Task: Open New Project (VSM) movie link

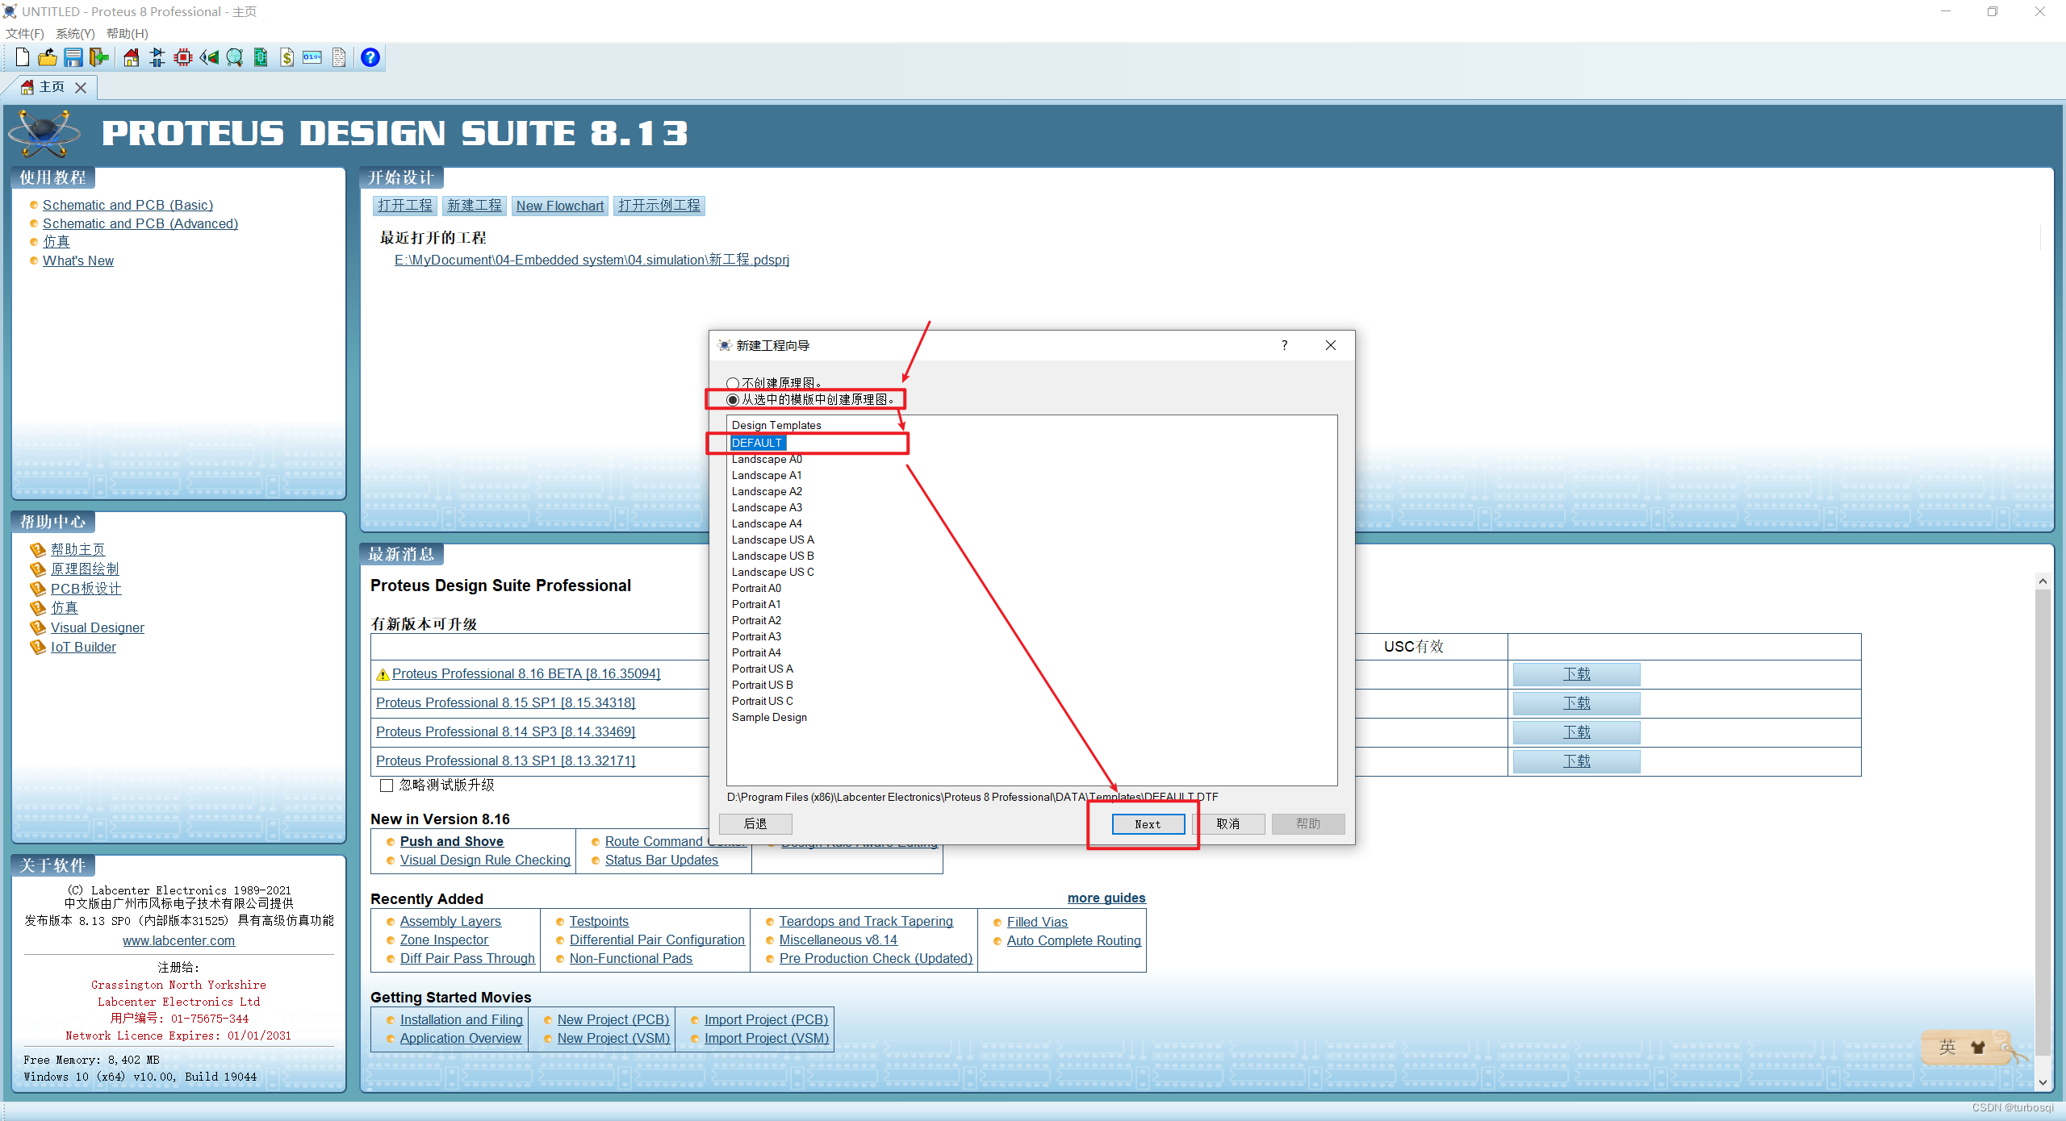Action: (x=613, y=1038)
